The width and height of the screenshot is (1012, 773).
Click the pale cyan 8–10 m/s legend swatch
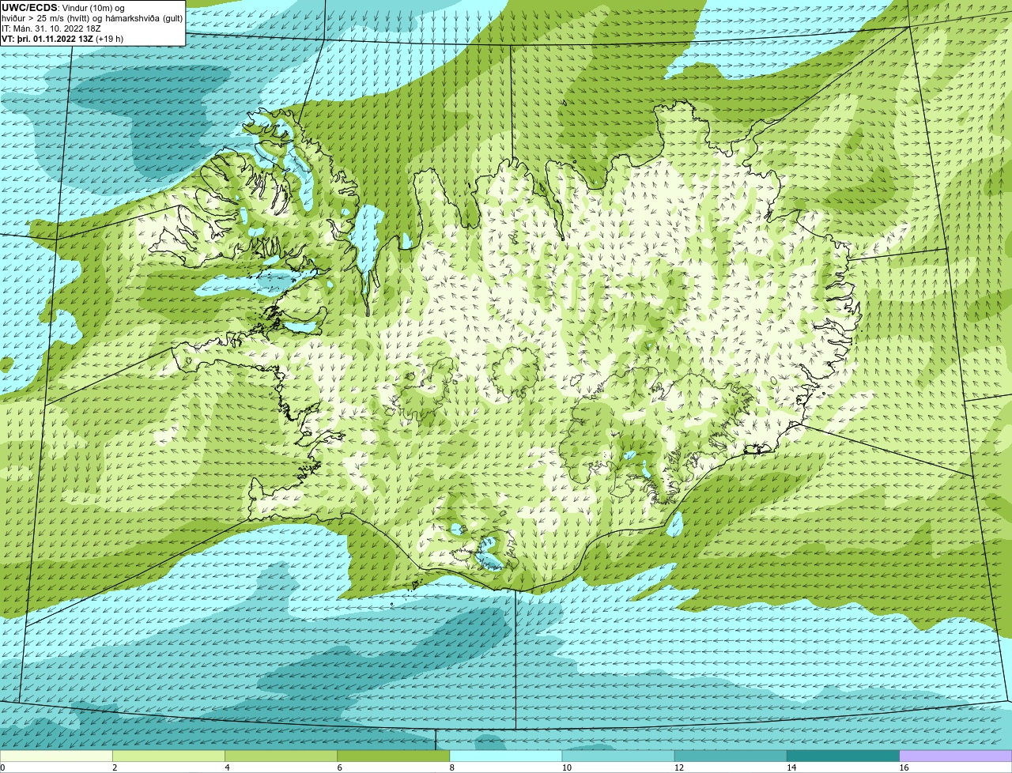coord(506,756)
